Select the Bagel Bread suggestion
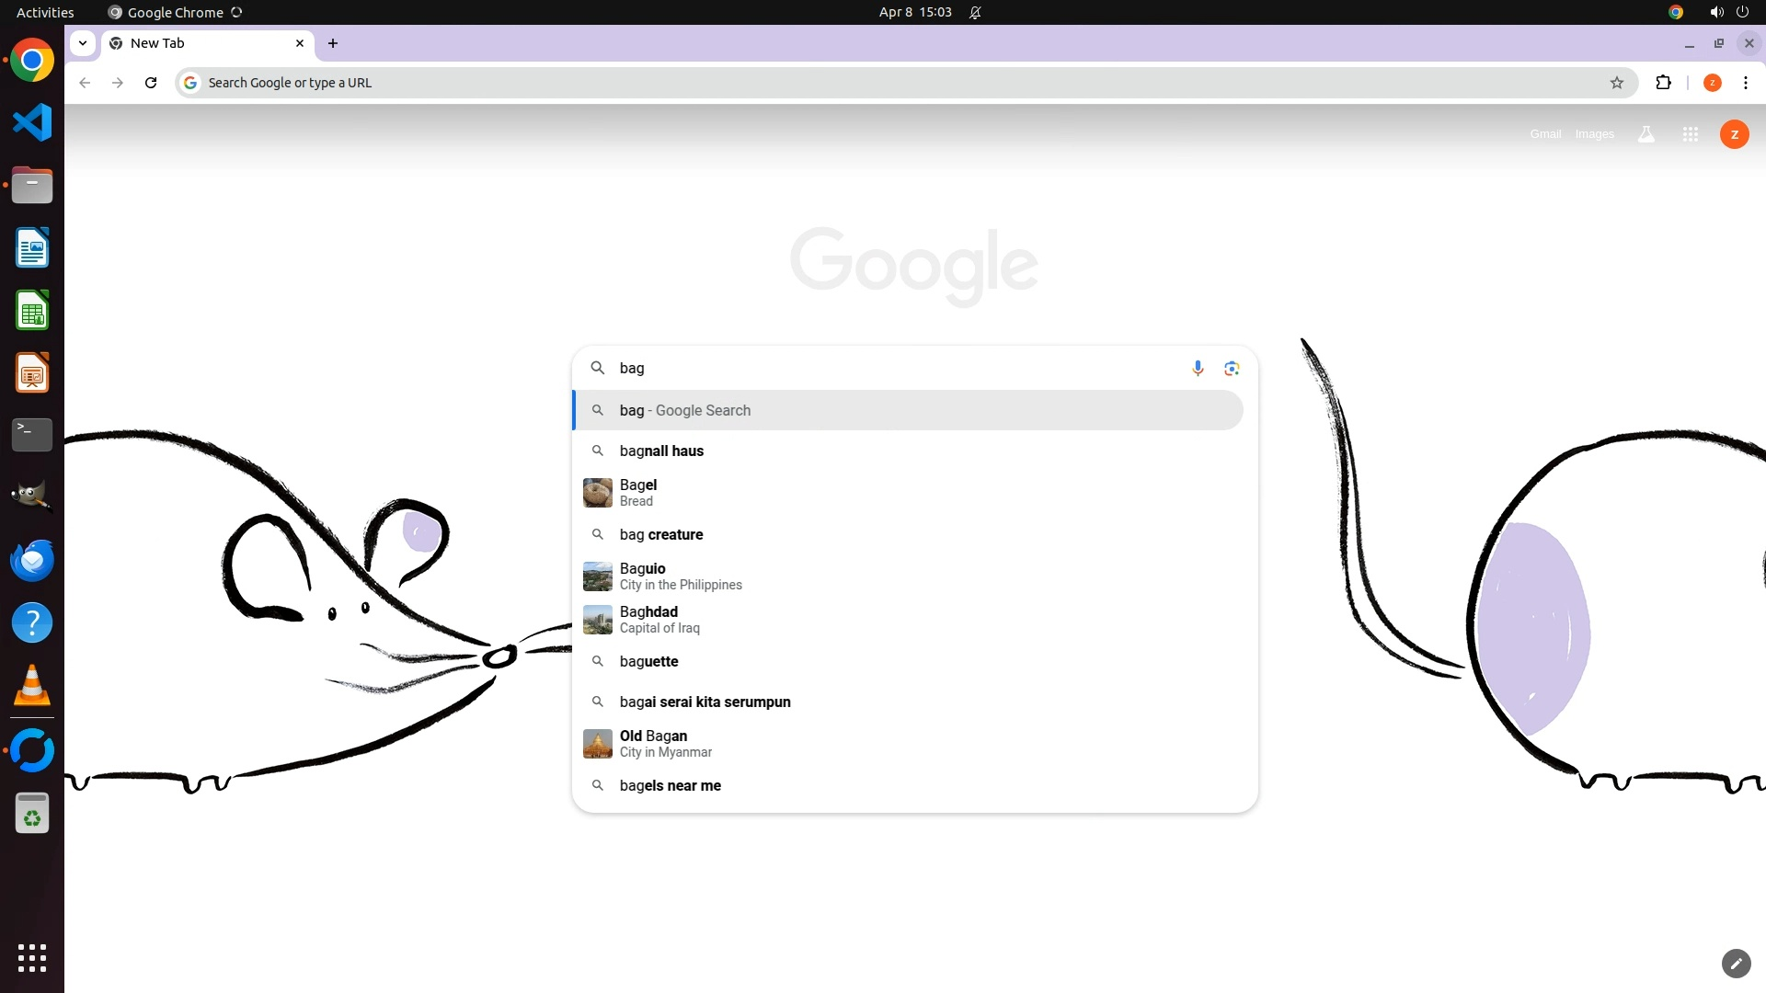 638,493
